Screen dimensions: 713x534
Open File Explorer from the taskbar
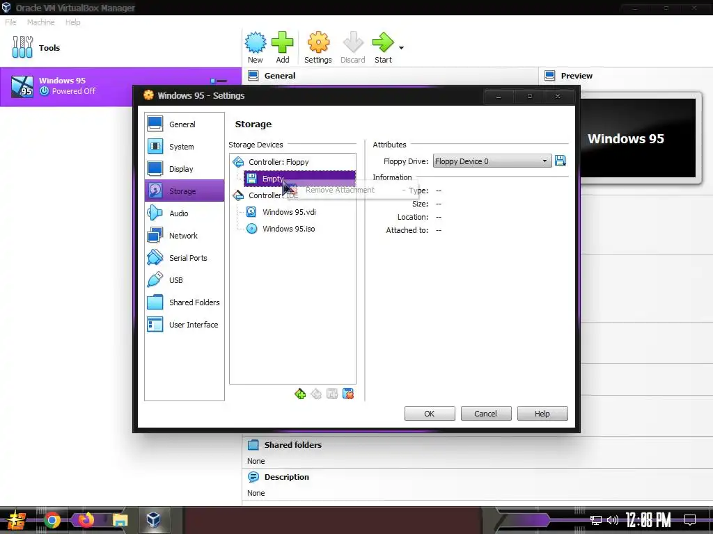click(x=120, y=520)
